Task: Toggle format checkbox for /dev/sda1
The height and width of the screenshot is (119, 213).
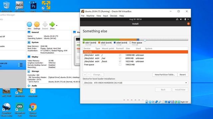Action: (120, 55)
